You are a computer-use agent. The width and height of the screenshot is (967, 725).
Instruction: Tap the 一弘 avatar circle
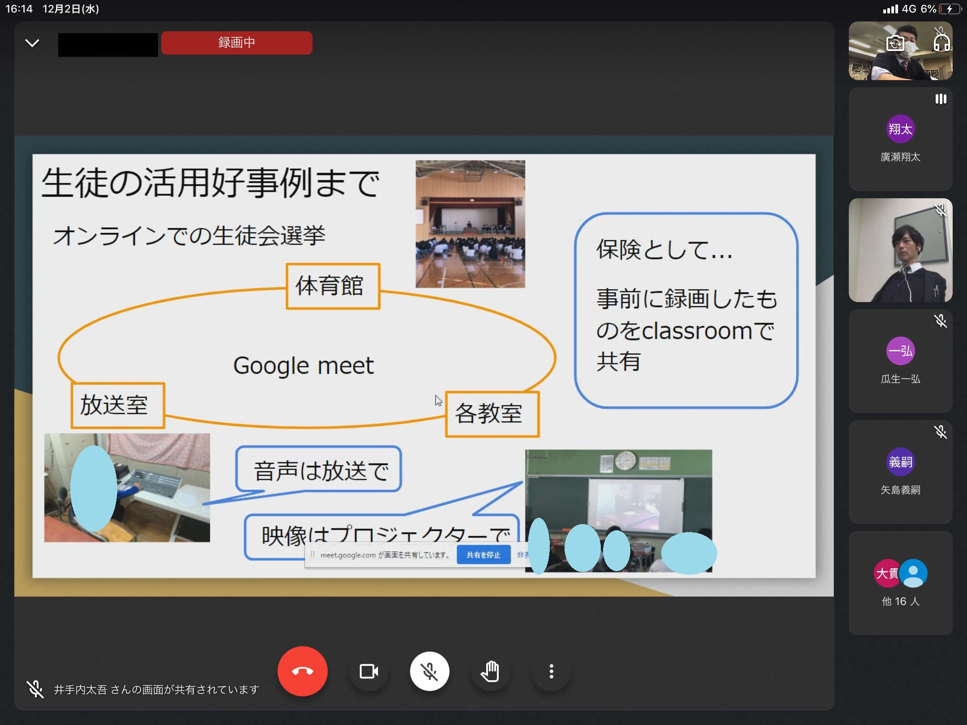coord(900,351)
